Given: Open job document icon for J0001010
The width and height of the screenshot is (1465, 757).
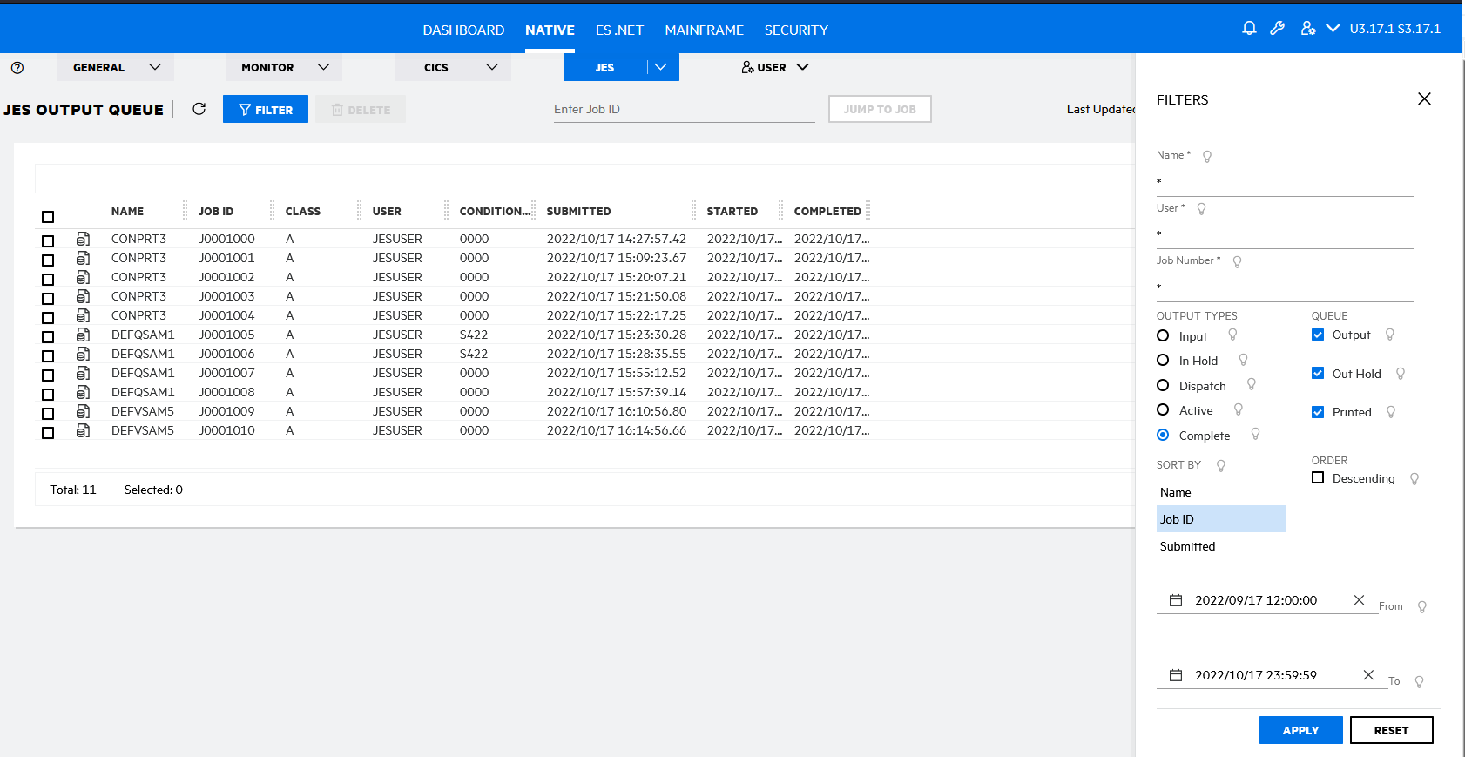Looking at the screenshot, I should click(83, 430).
